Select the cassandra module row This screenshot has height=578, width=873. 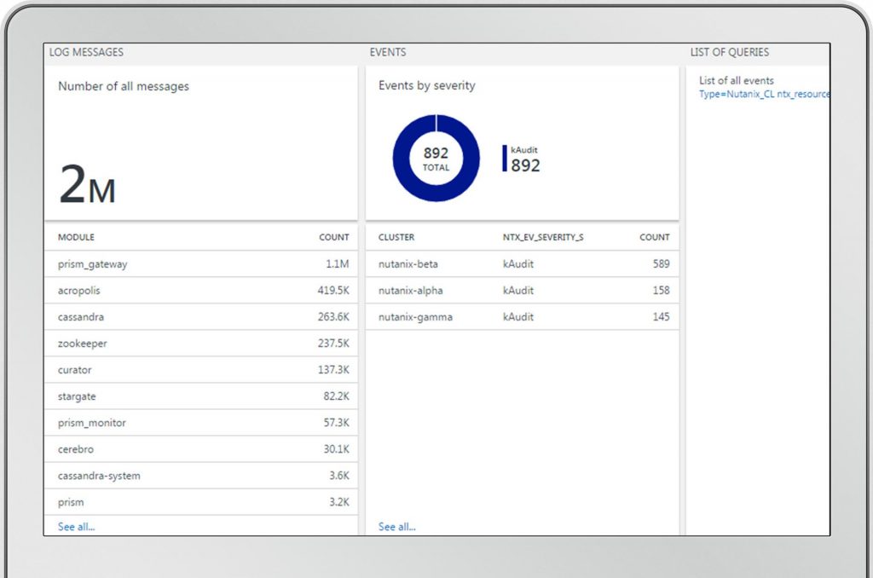pos(201,317)
